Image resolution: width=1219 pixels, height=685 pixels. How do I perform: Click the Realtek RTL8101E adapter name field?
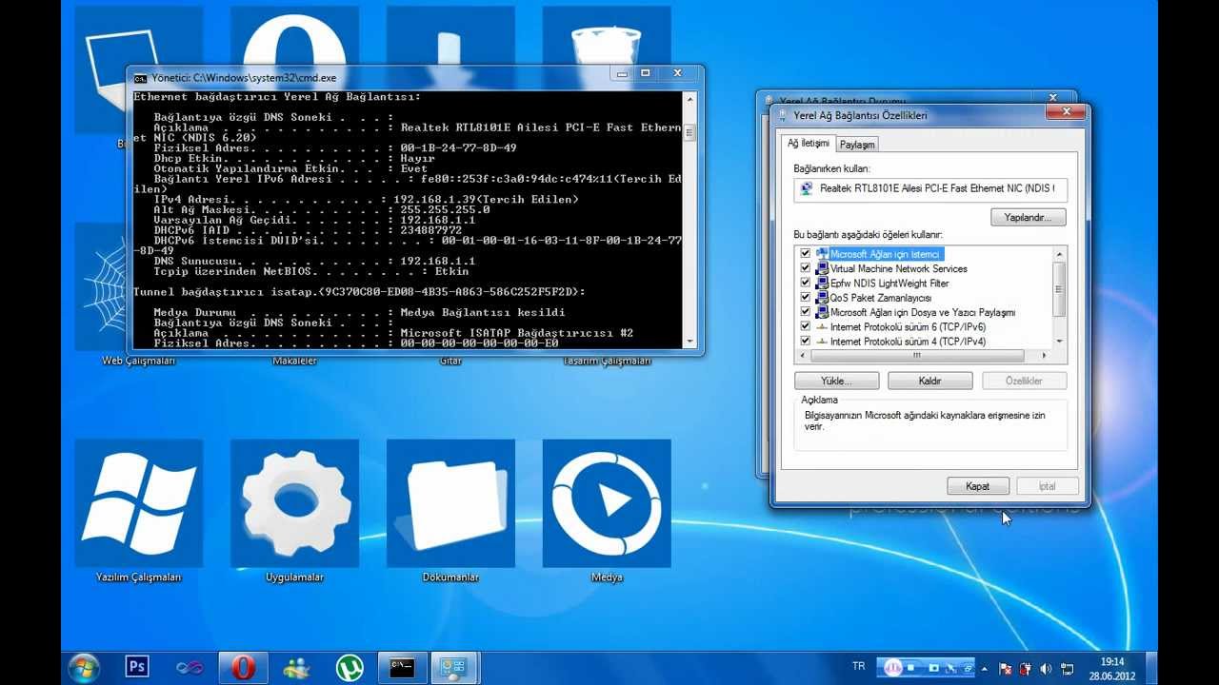point(930,188)
